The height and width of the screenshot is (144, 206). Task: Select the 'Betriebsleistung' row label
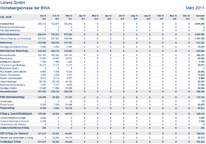click(x=10, y=35)
